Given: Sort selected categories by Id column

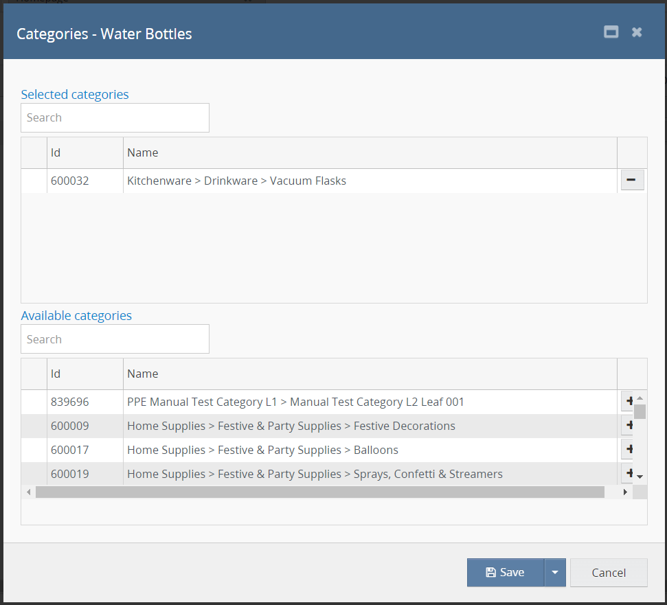Looking at the screenshot, I should 84,152.
